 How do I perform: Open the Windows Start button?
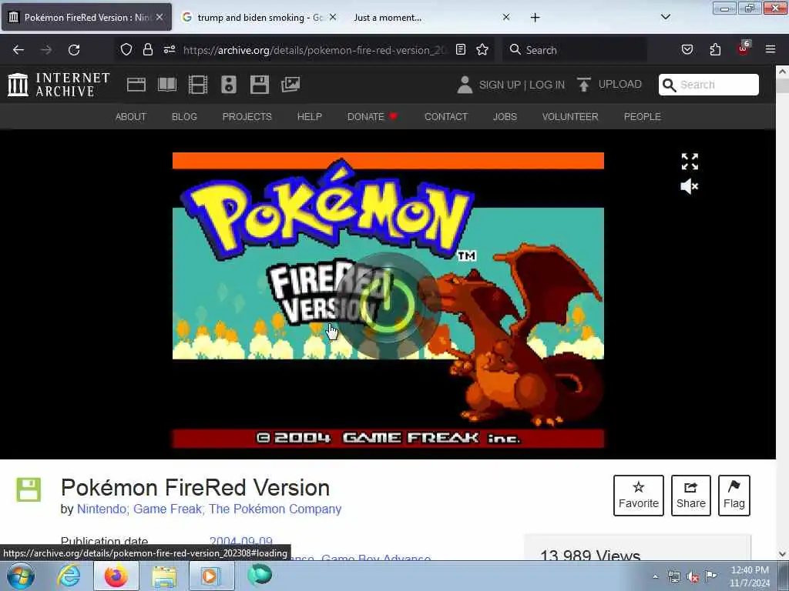click(x=21, y=576)
